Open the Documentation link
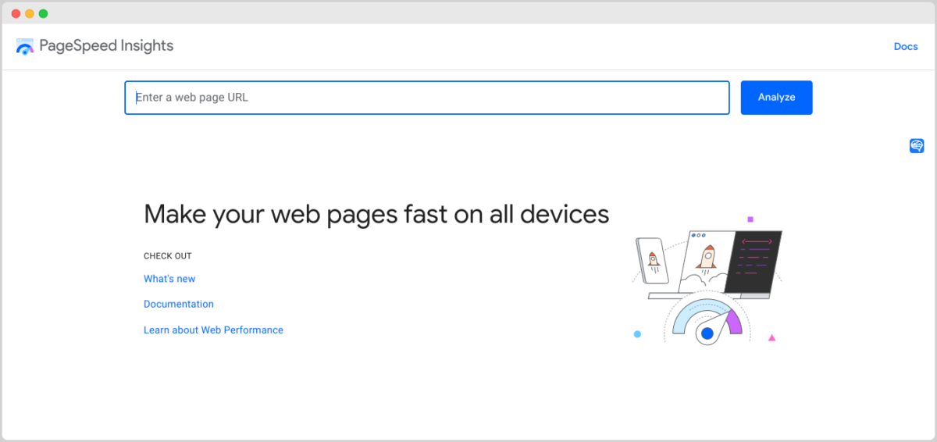 [x=179, y=305]
